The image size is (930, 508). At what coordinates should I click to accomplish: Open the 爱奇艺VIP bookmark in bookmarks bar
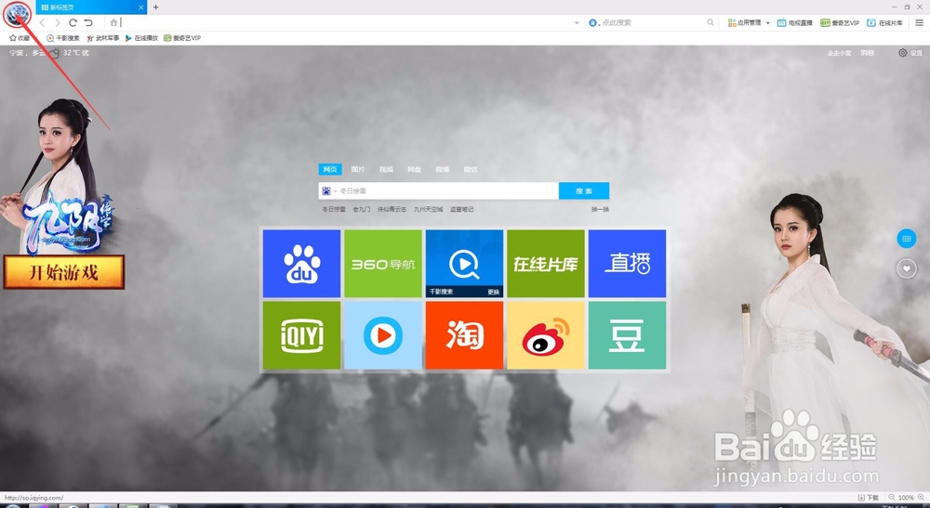[182, 38]
